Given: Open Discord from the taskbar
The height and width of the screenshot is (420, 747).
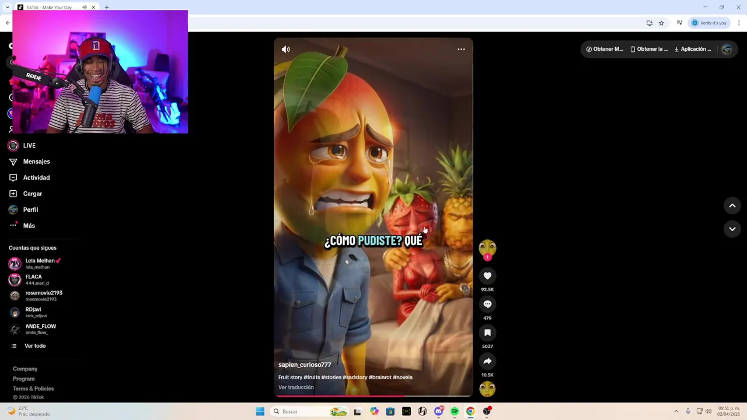Looking at the screenshot, I should click(x=438, y=411).
